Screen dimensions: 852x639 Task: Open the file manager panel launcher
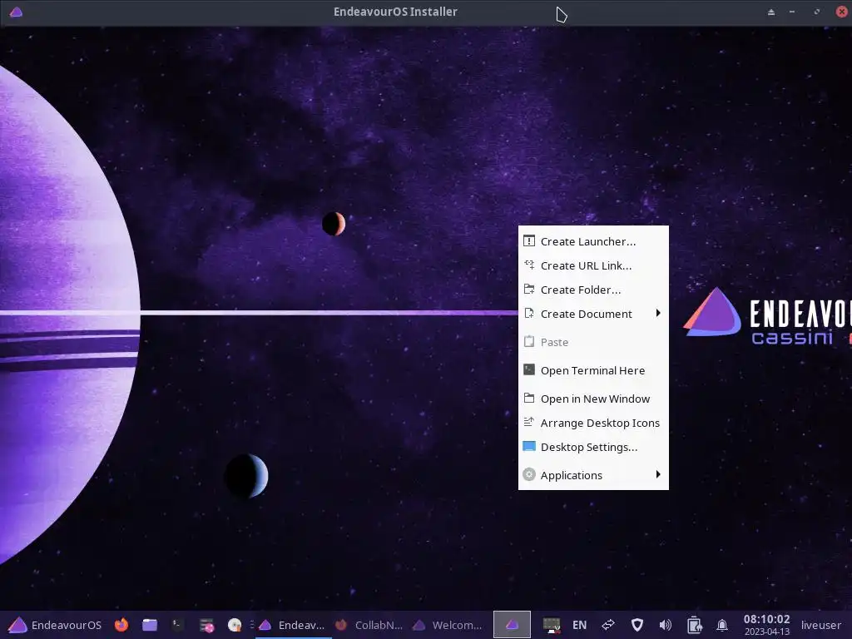(x=150, y=625)
